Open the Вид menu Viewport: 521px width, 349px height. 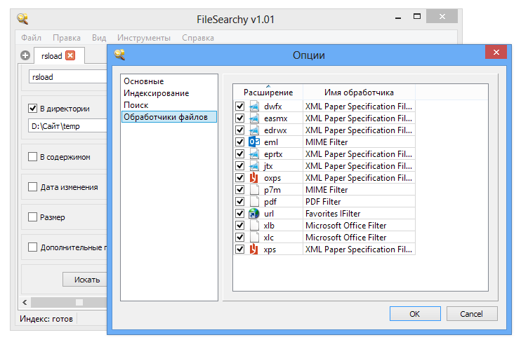(99, 38)
